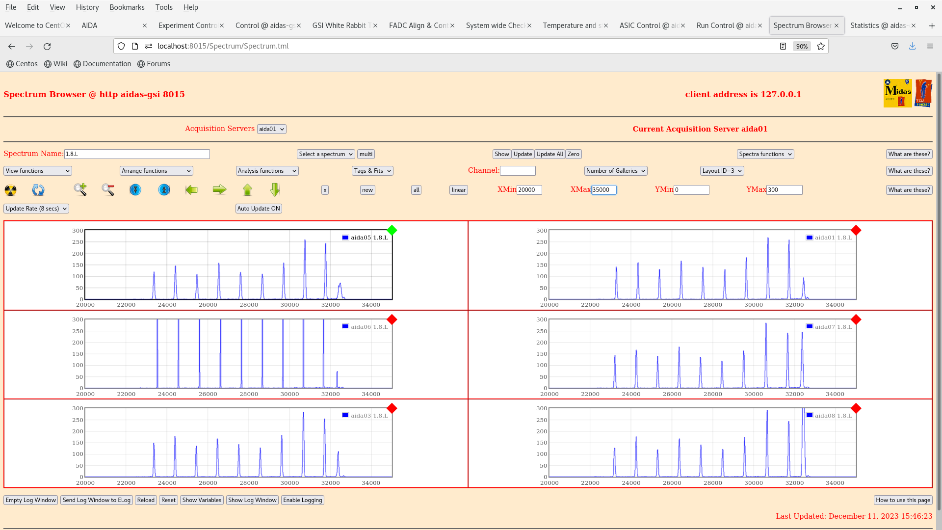Switch to the Run Control browser tab
942x530 pixels.
coord(725,26)
